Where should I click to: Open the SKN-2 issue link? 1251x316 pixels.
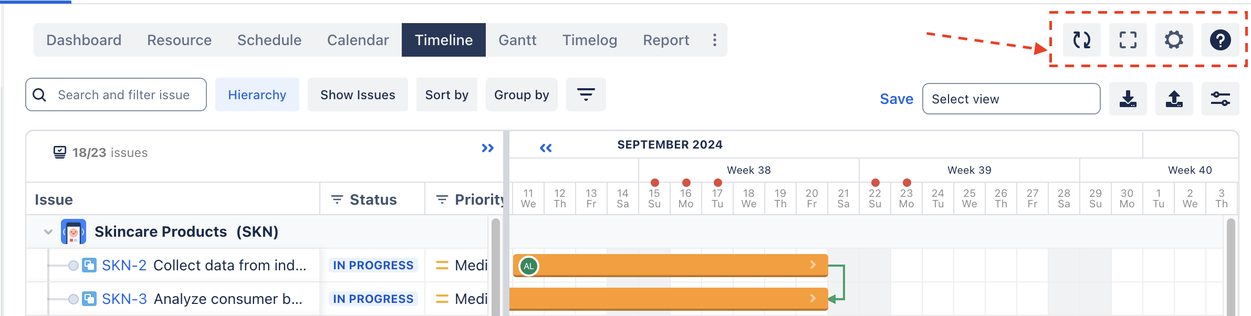point(124,266)
